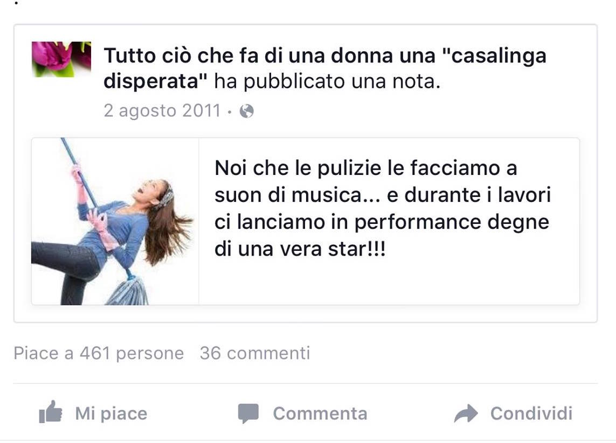Click the "Commenta" text label
The height and width of the screenshot is (443, 616).
click(320, 413)
